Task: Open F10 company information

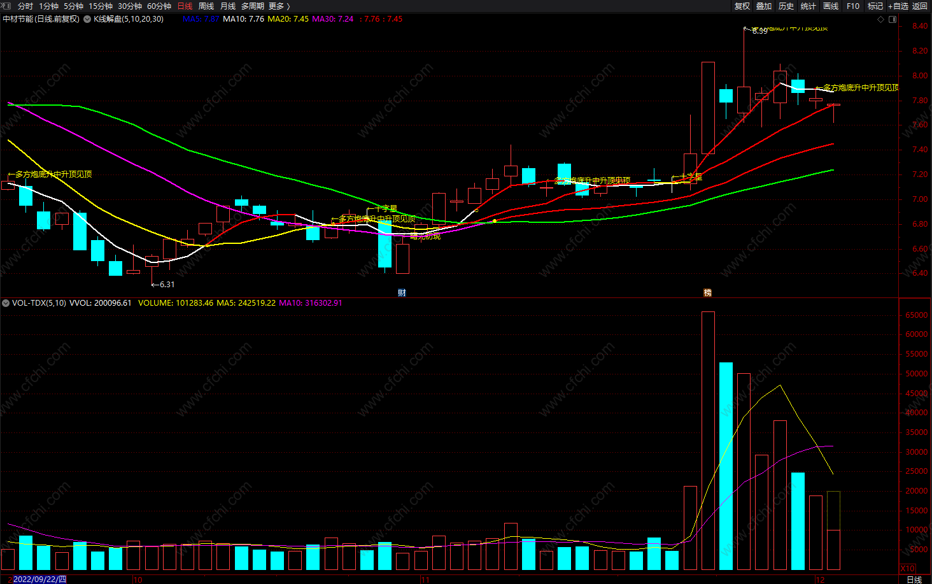Action: click(853, 6)
